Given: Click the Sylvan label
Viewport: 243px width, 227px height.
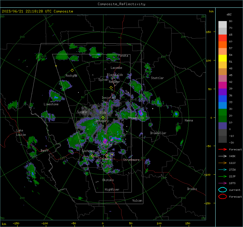Looking at the screenshot, I should click(103, 80).
